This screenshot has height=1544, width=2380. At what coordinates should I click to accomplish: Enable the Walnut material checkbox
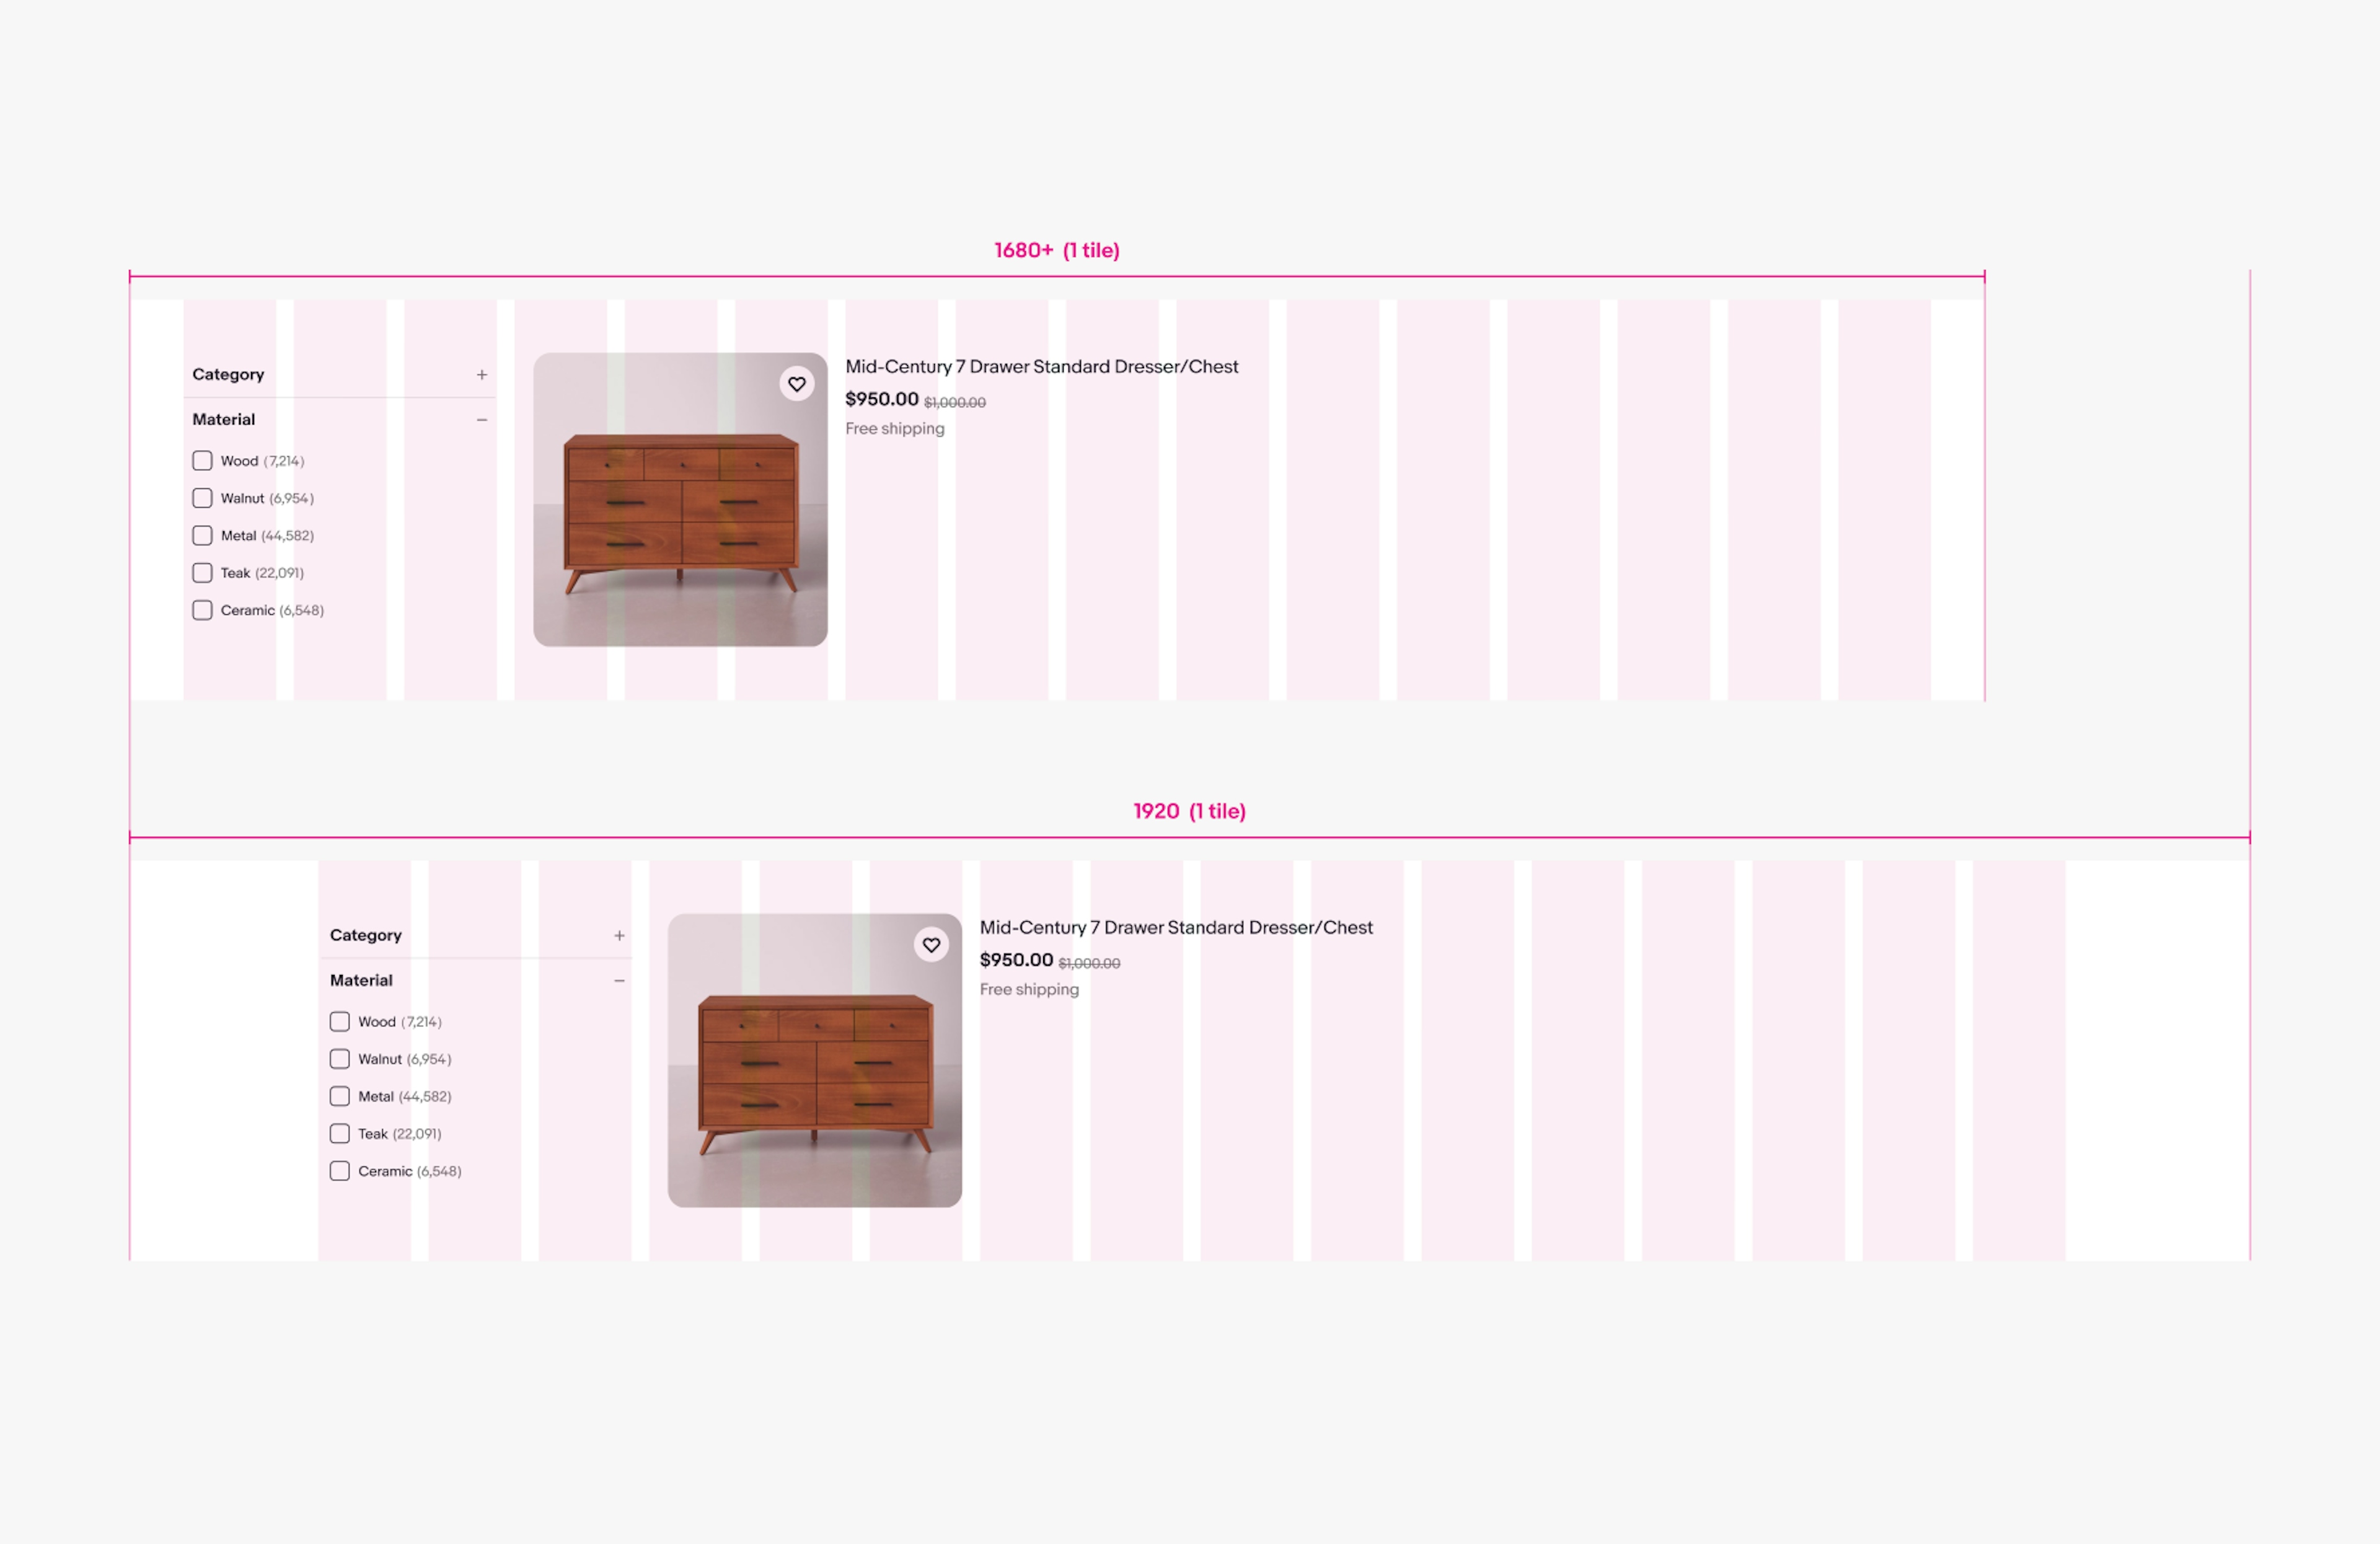pyautogui.click(x=201, y=498)
